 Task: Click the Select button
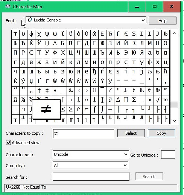click(x=131, y=133)
